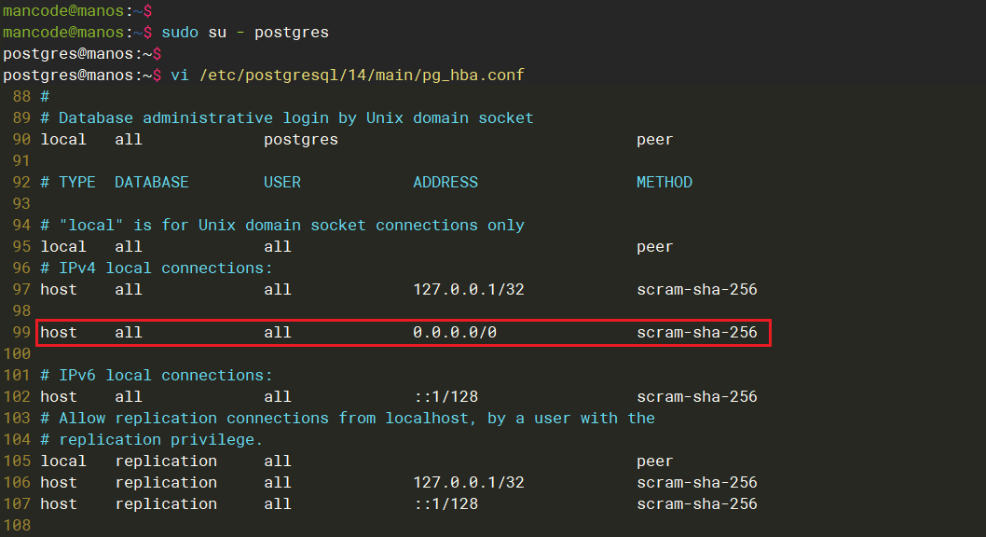Click the 'sudo su - postgres' command text

point(245,32)
